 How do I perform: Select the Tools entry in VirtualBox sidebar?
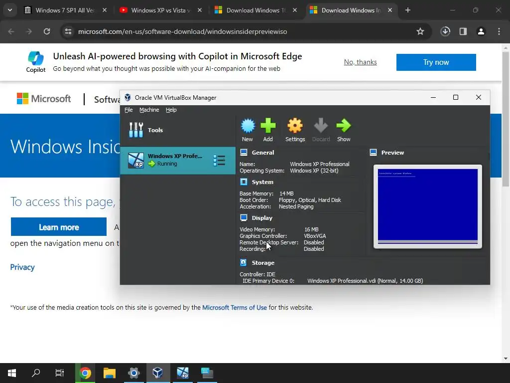coord(178,130)
